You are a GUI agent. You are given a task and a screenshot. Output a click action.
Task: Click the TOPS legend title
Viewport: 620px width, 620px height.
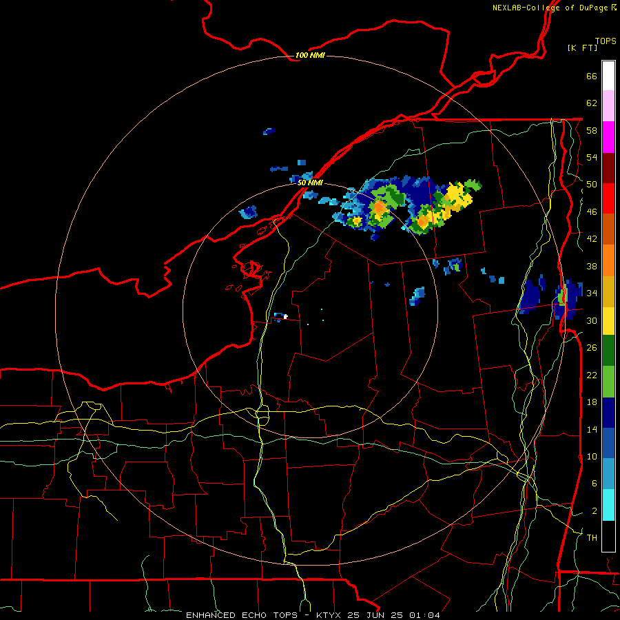(x=606, y=41)
